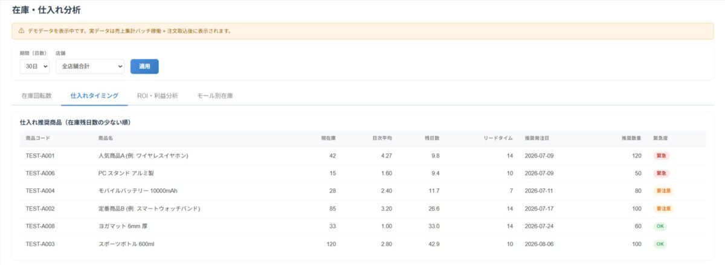Viewport: 725px width, 265px height.
Task: Click the 要注意 badge for TEST-A002 row
Action: click(x=663, y=209)
